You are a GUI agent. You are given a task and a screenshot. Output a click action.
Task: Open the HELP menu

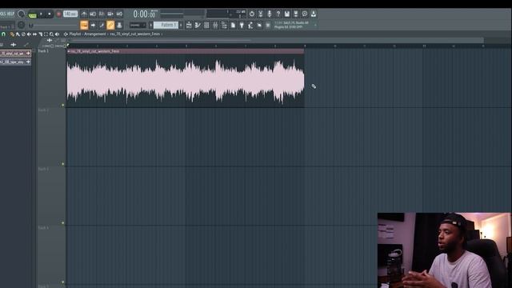tap(10, 14)
